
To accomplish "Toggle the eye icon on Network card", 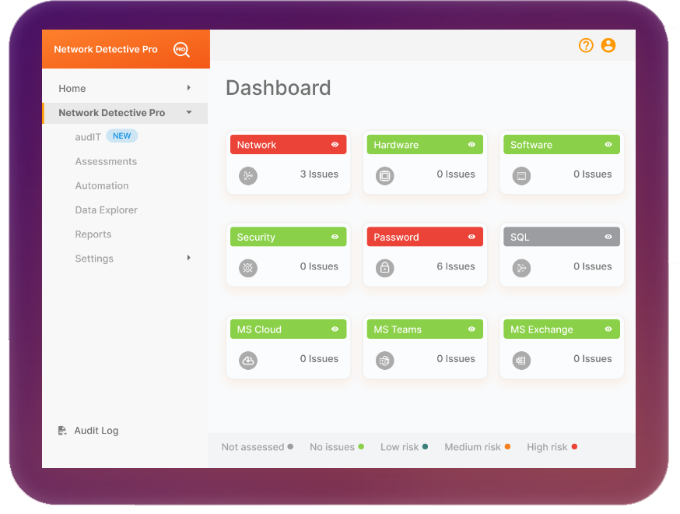I will tap(335, 145).
